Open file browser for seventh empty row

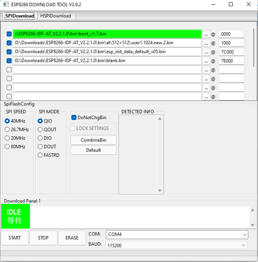click(206, 88)
